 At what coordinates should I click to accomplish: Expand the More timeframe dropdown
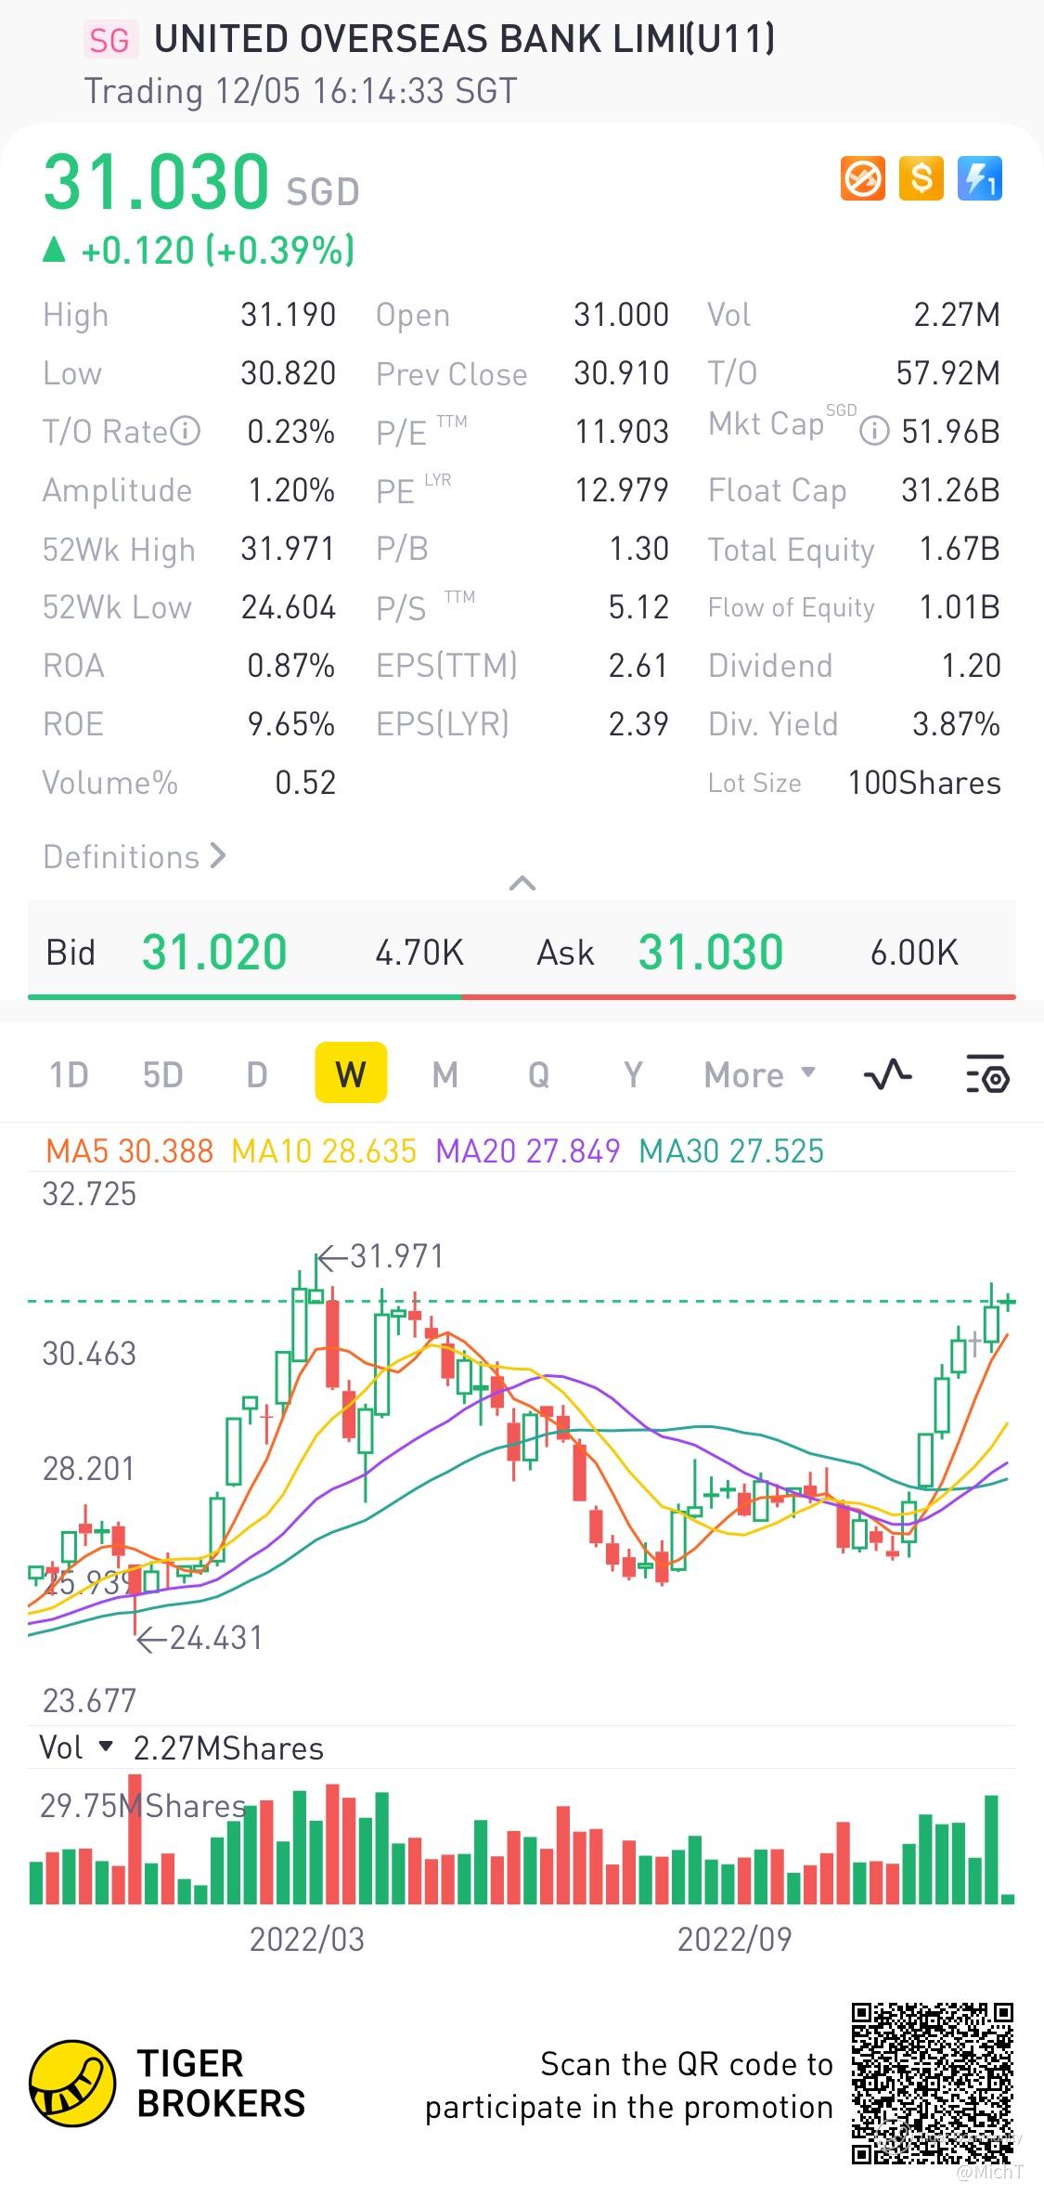coord(760,1074)
